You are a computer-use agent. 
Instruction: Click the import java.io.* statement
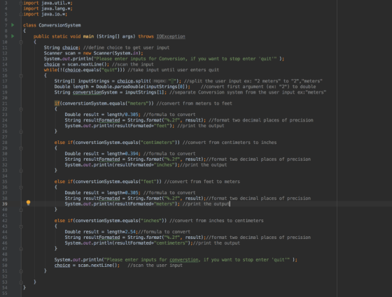point(45,14)
